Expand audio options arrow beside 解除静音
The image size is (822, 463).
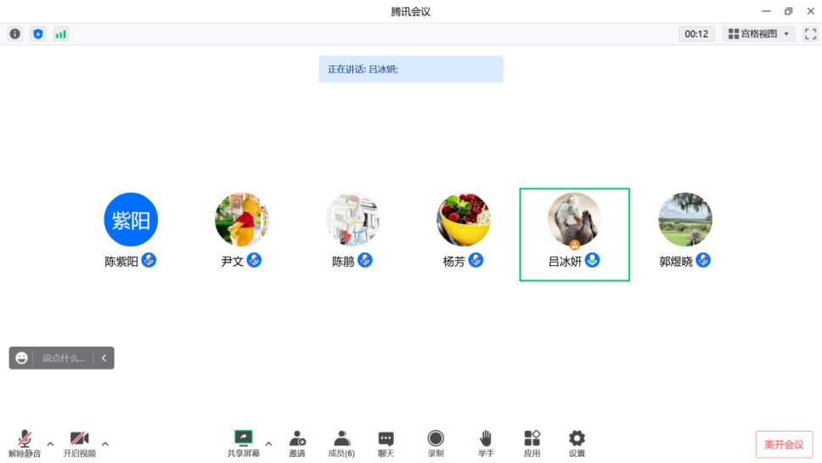coord(50,444)
